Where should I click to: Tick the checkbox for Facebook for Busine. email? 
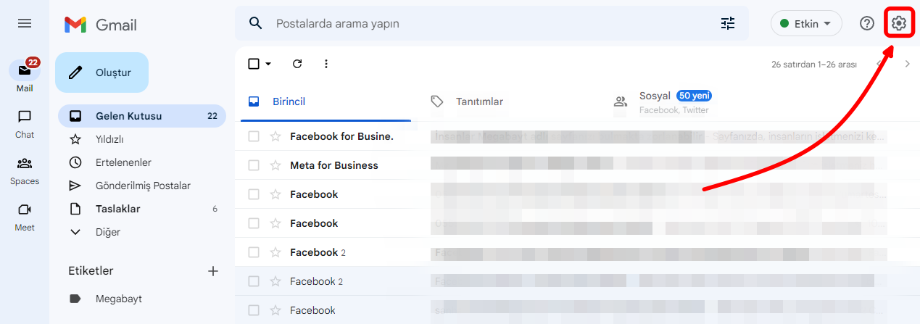254,136
